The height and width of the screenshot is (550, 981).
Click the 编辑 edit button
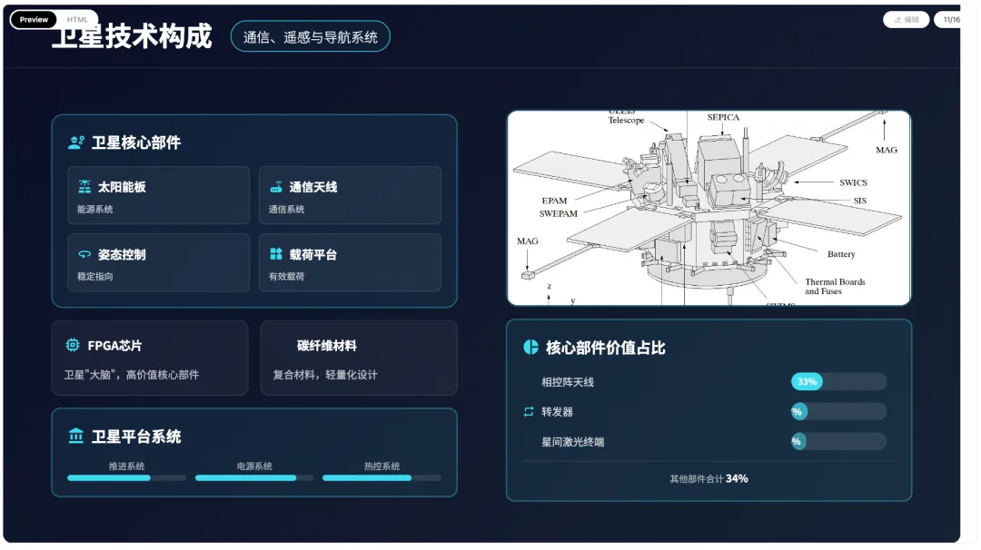coord(907,20)
